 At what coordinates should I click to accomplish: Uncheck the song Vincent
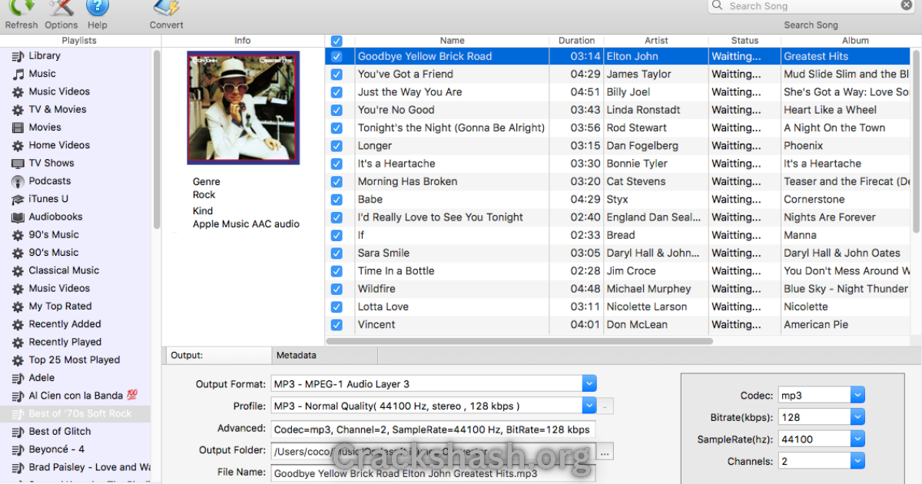coord(336,324)
